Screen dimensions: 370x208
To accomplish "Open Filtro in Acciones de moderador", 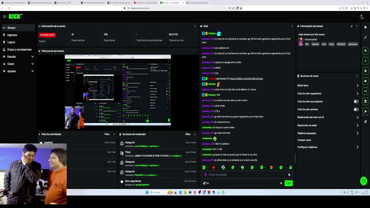I will (188, 134).
